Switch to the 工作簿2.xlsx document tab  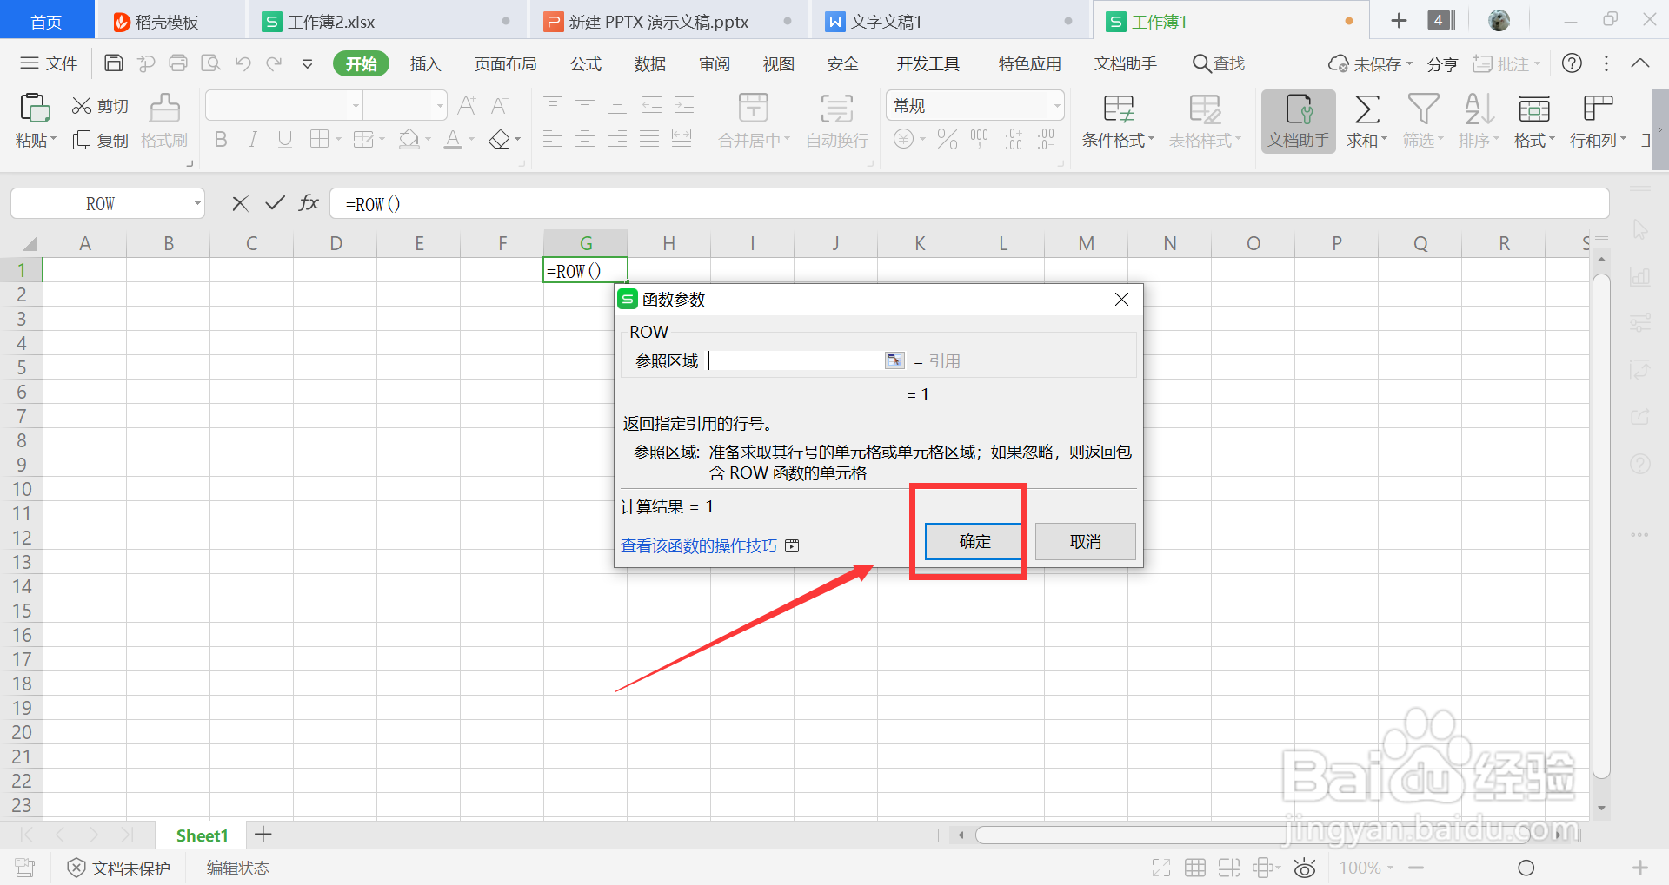click(387, 21)
